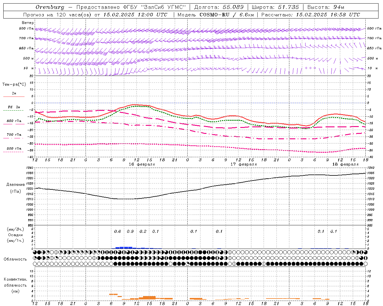Screen dimensions: 383x306
Task: Click the "(мм/3ч.)" precipitation unit label
Action: 16,229
